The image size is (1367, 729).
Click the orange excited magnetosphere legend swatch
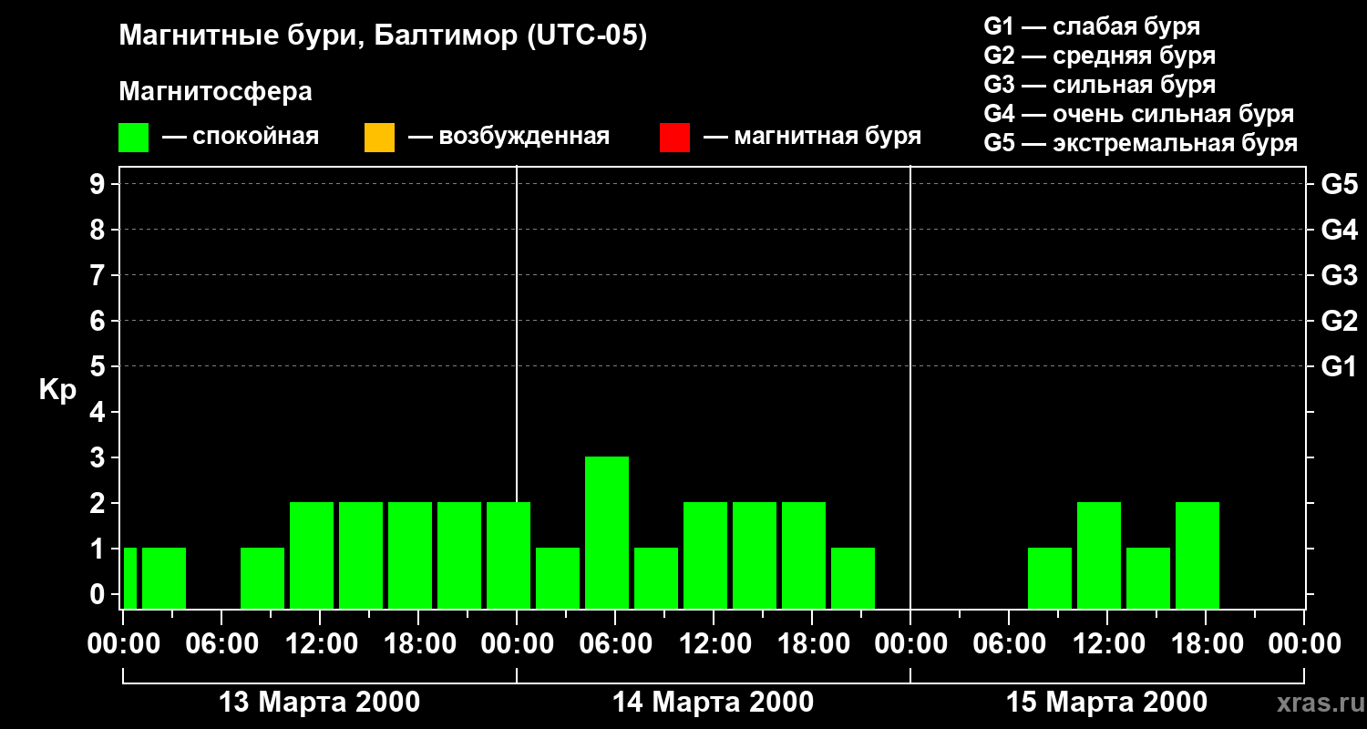[x=379, y=138]
